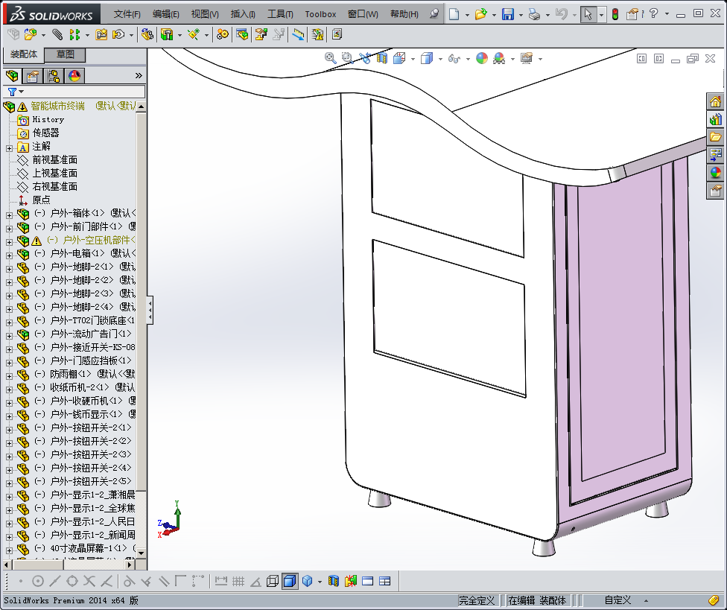
Task: Open the Display Style cube dropdown arrow
Action: [x=440, y=59]
